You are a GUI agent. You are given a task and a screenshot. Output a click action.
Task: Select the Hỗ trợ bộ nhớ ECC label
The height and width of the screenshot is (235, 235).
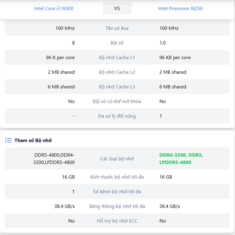[x=117, y=221]
